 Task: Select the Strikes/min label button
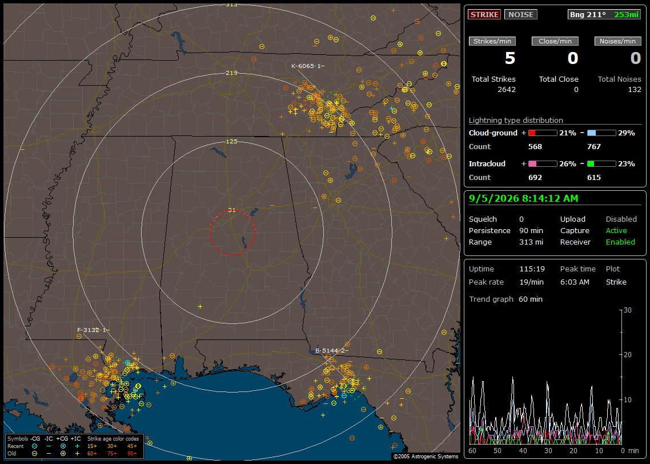pos(492,41)
